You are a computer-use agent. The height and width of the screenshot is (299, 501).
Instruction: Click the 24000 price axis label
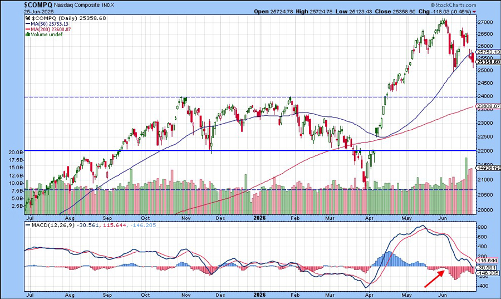click(485, 96)
